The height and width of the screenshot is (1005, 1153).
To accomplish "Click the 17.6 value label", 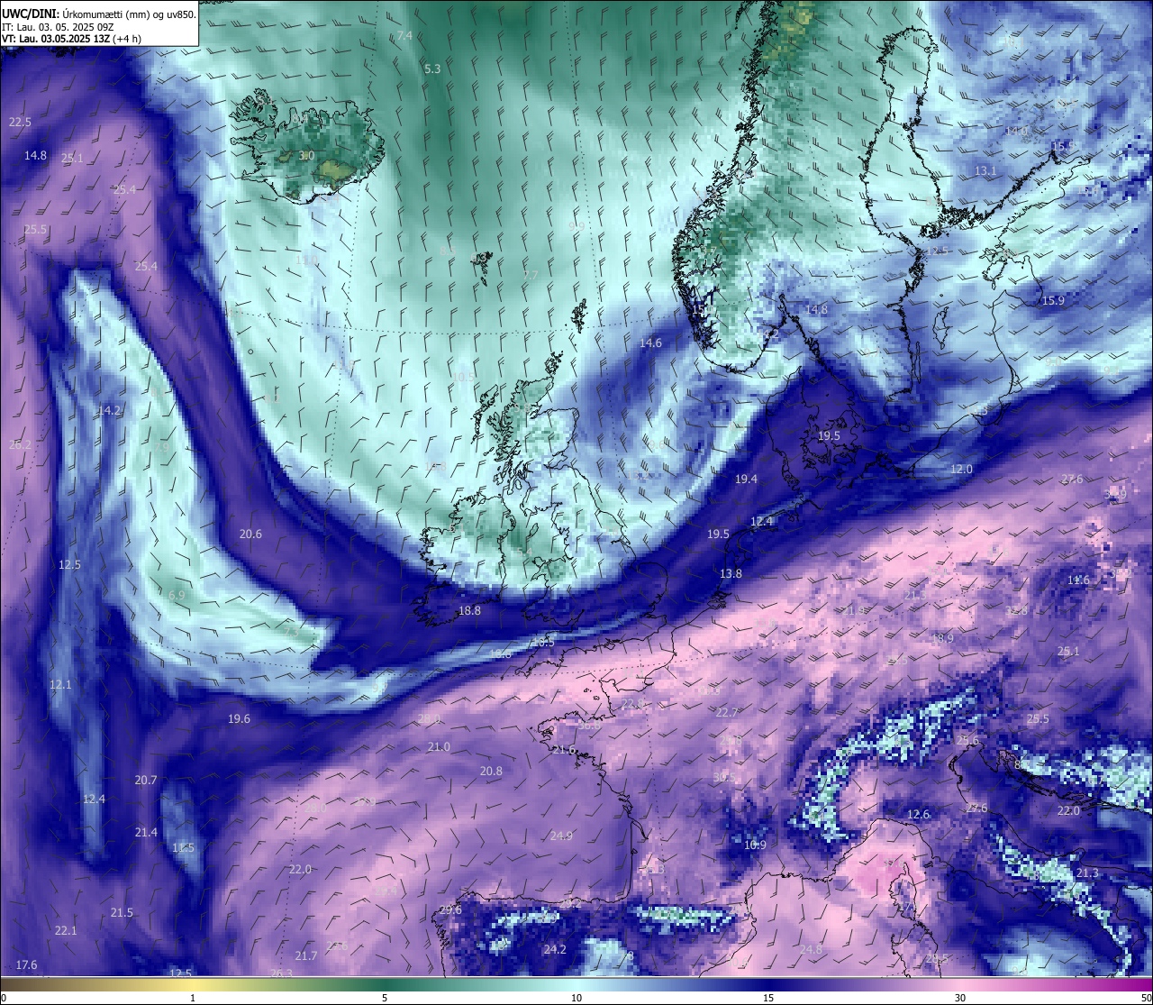I will tap(27, 965).
